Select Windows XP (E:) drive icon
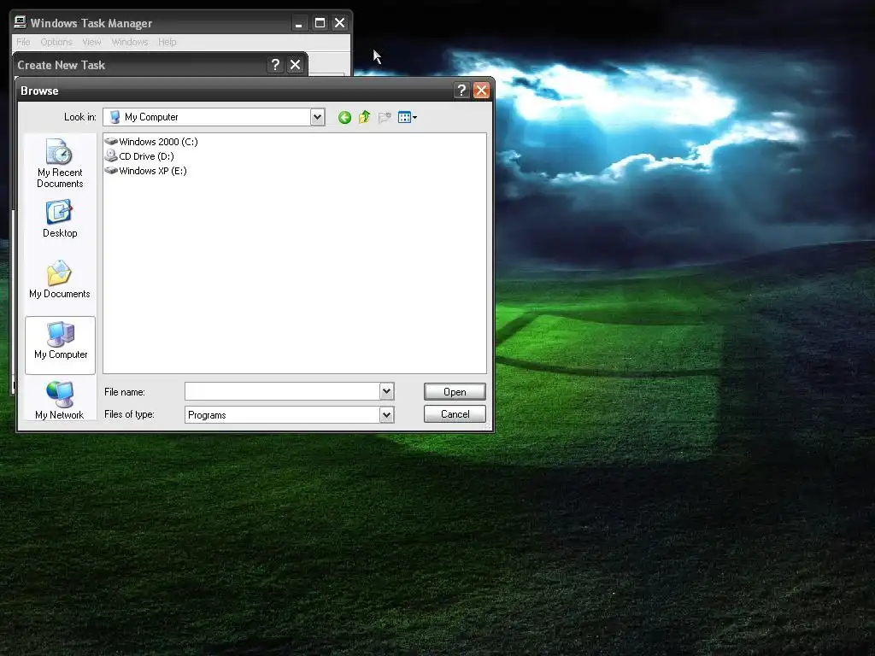The image size is (875, 656). [111, 171]
